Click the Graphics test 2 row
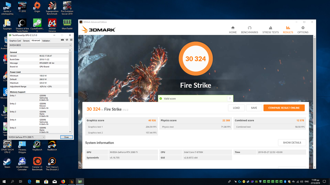Image resolution: width=330 pixels, height=185 pixels. click(122, 133)
